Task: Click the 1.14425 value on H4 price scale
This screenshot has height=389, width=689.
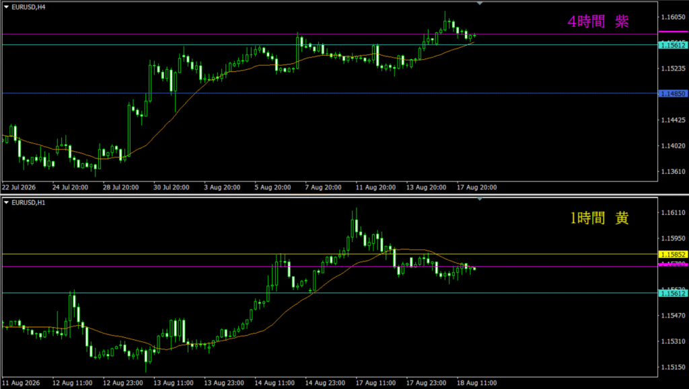Action: 673,120
